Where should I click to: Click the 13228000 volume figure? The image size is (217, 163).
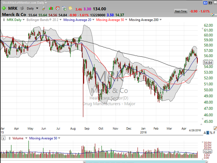click(x=98, y=15)
